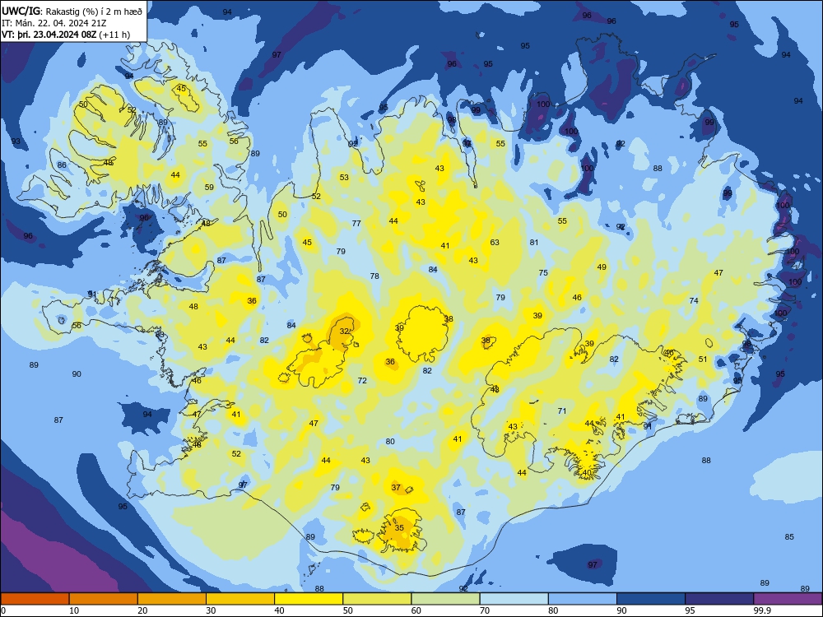Click the light blue 80–90 legend swatch
The width and height of the screenshot is (823, 617).
pos(583,599)
